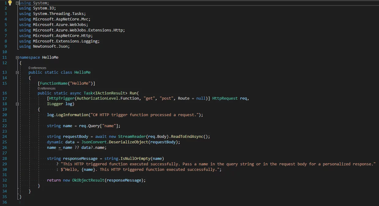Click the "post" string literal

[166, 99]
